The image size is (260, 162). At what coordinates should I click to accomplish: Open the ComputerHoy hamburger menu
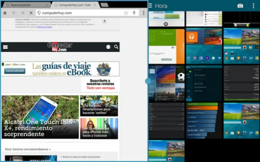point(6,47)
